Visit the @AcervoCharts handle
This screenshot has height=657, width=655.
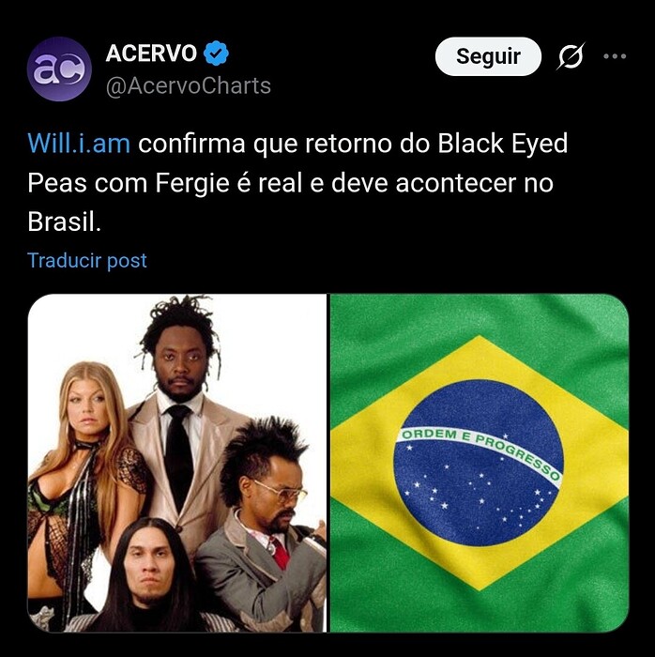(189, 86)
